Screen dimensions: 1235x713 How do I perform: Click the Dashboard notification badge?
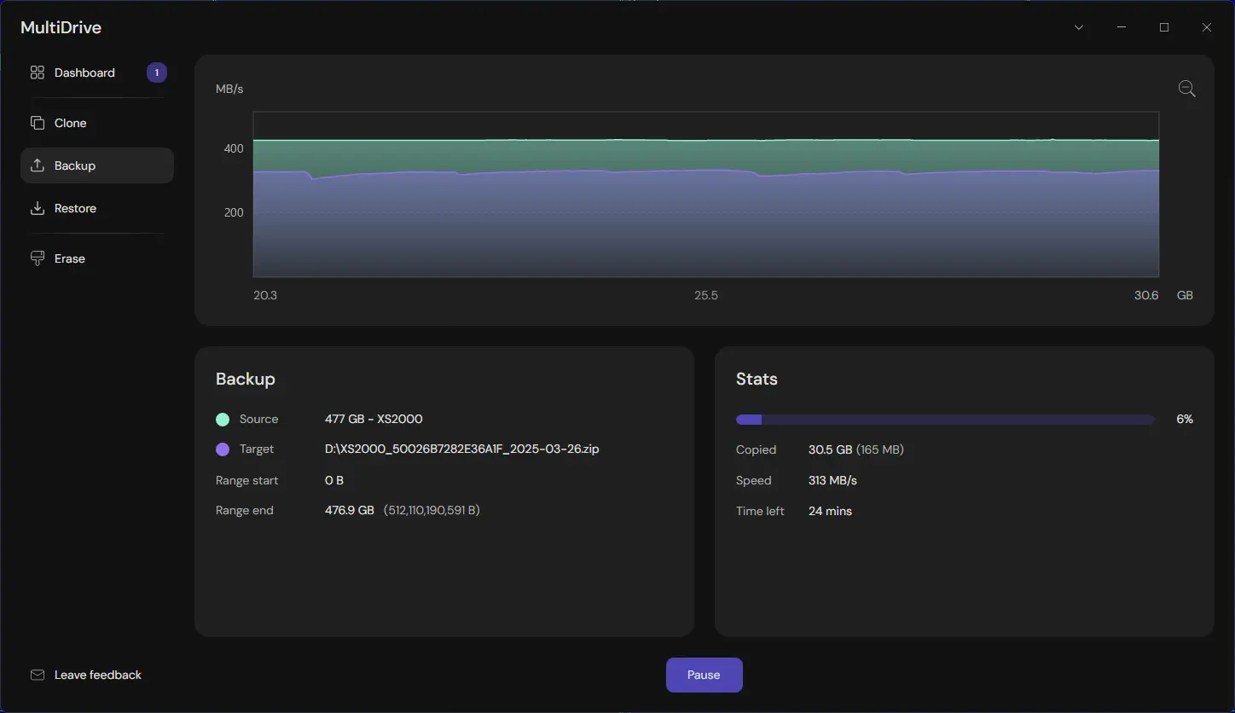click(x=156, y=72)
